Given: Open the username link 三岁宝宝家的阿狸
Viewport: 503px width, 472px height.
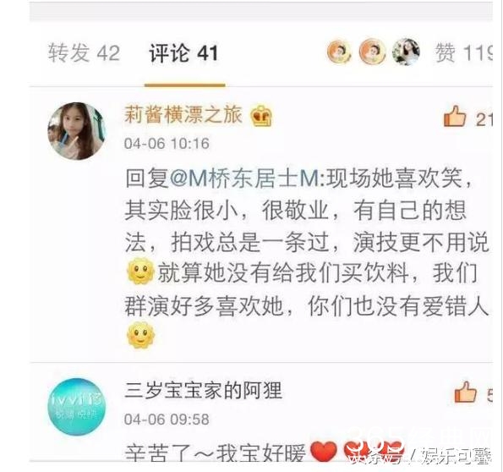Looking at the screenshot, I should 204,391.
